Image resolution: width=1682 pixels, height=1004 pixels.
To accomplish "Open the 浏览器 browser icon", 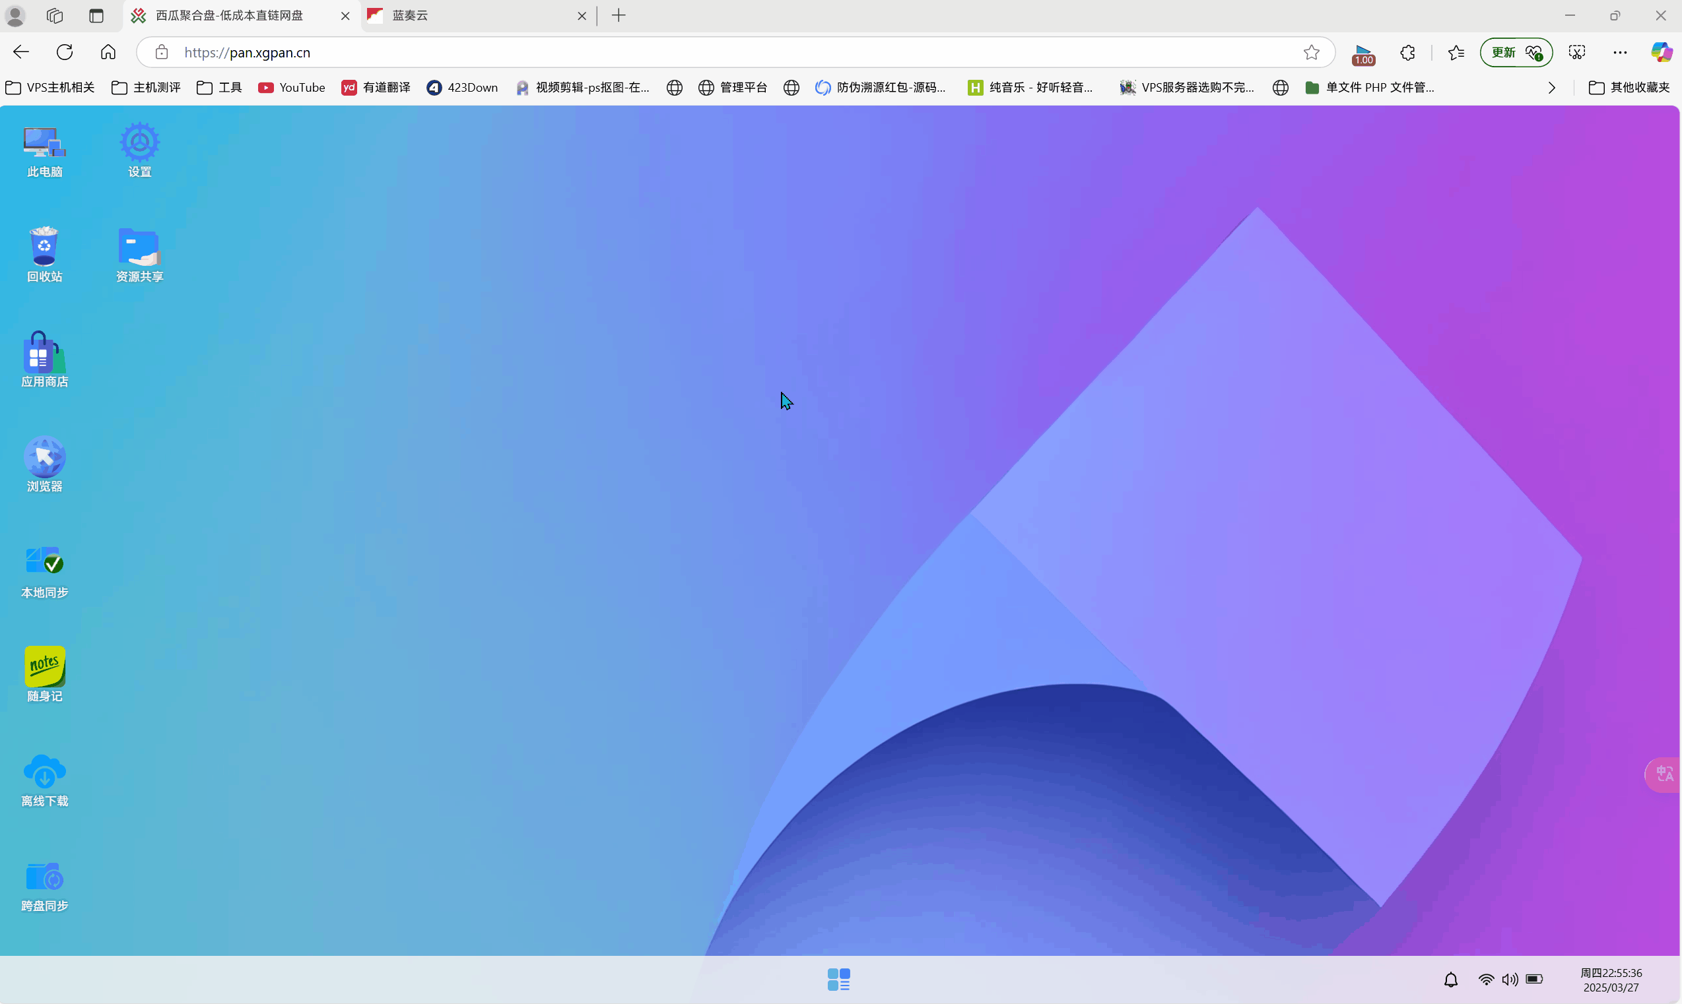I will click(45, 457).
